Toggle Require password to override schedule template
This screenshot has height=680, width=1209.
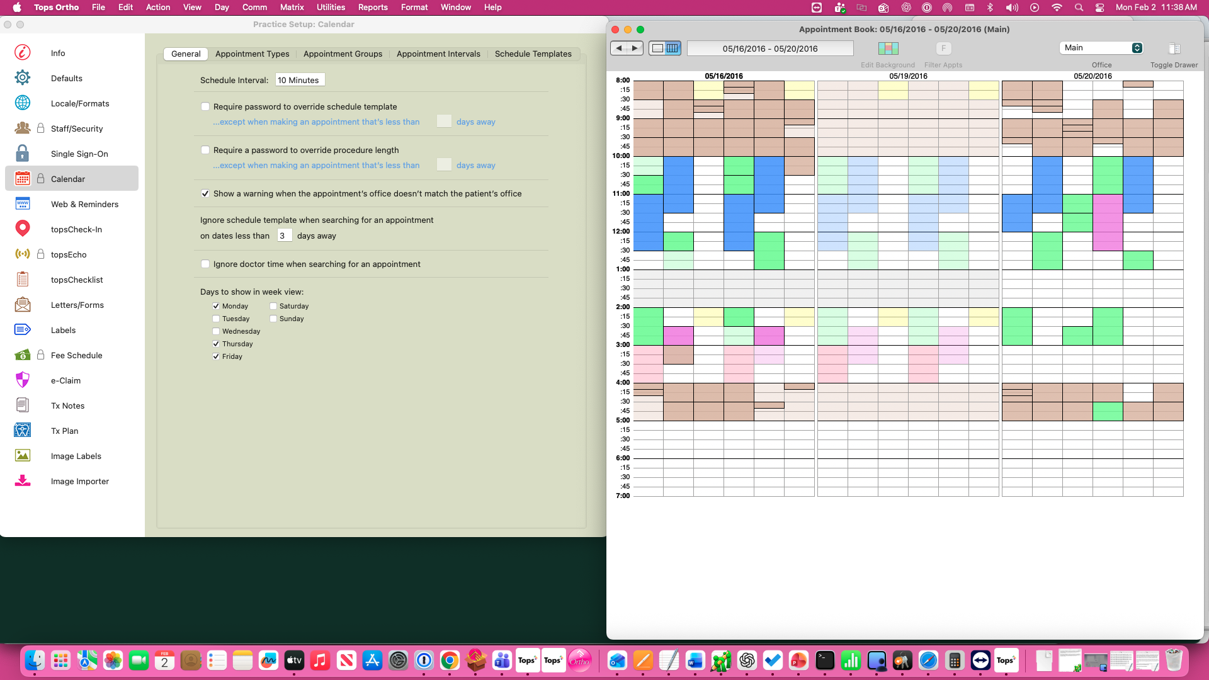tap(205, 107)
